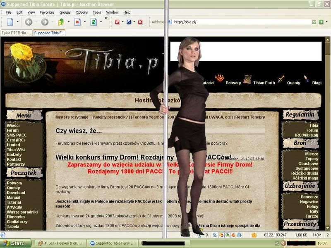Expand hidden system tray icons arrow

283,243
